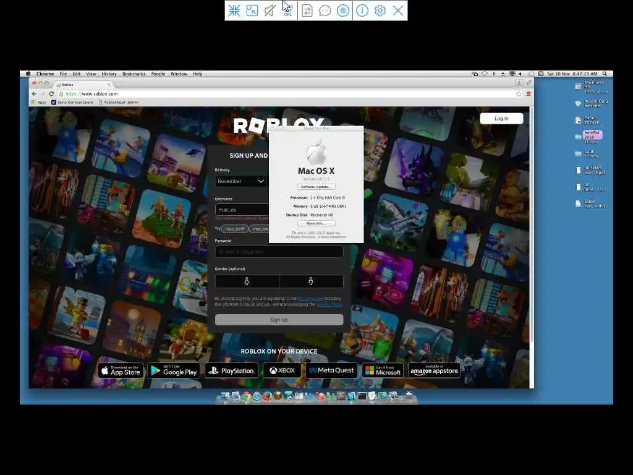Open the Bookmarks menu
Image resolution: width=633 pixels, height=475 pixels.
point(134,74)
